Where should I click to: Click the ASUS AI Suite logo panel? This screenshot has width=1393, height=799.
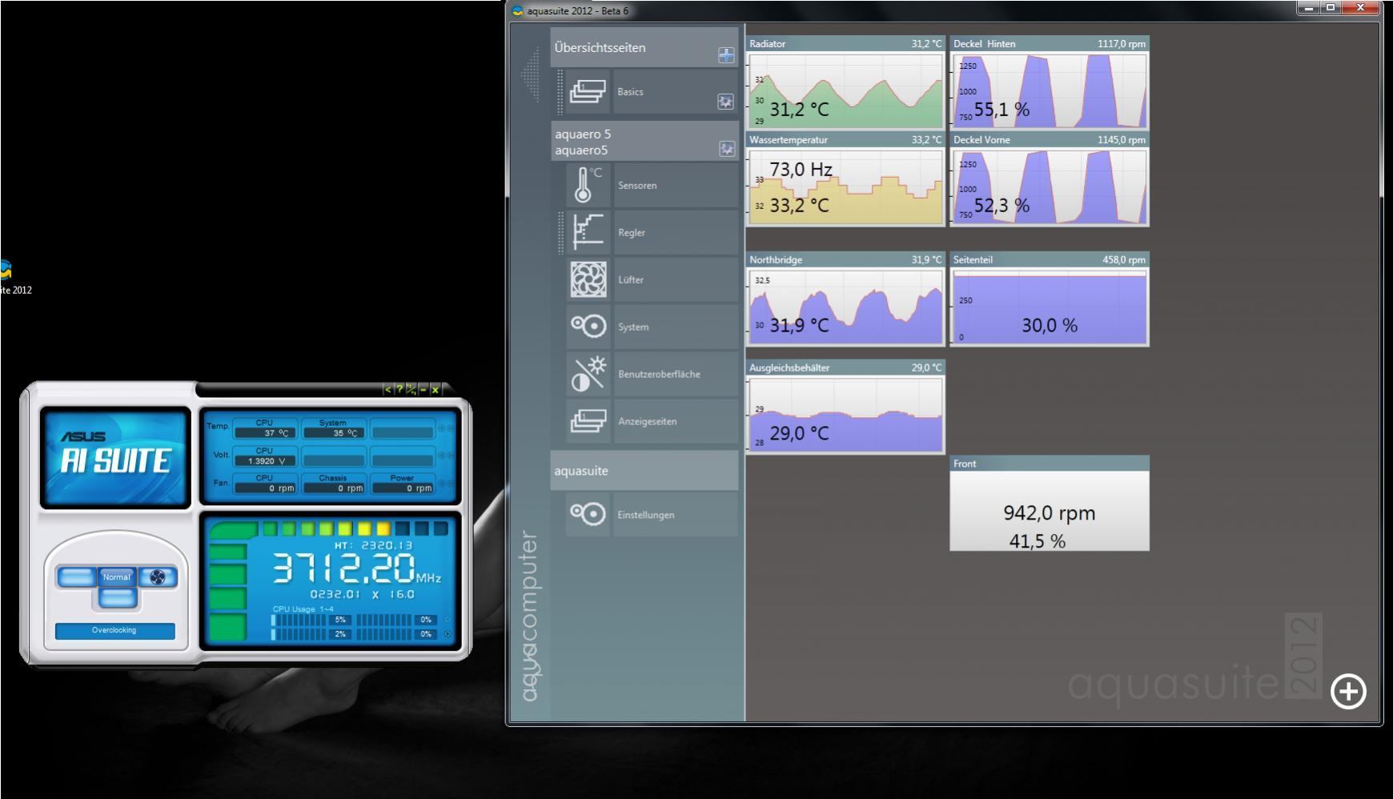click(115, 457)
